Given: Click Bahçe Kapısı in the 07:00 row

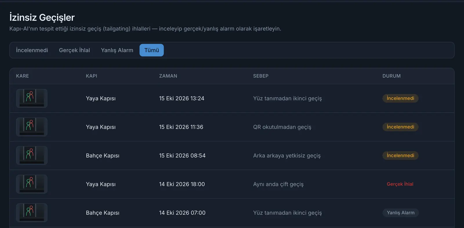Looking at the screenshot, I should point(103,213).
